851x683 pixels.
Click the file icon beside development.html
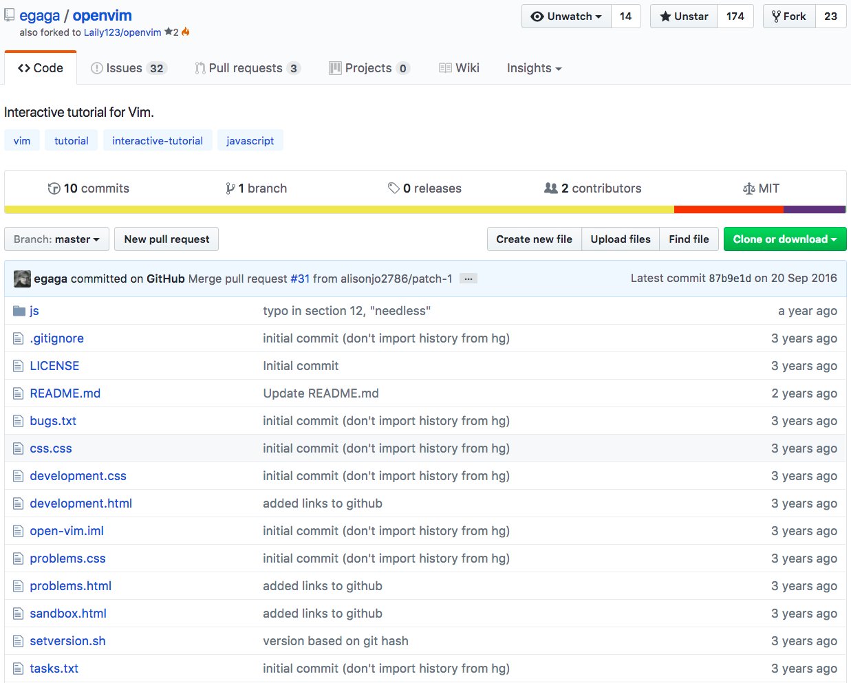[x=19, y=503]
